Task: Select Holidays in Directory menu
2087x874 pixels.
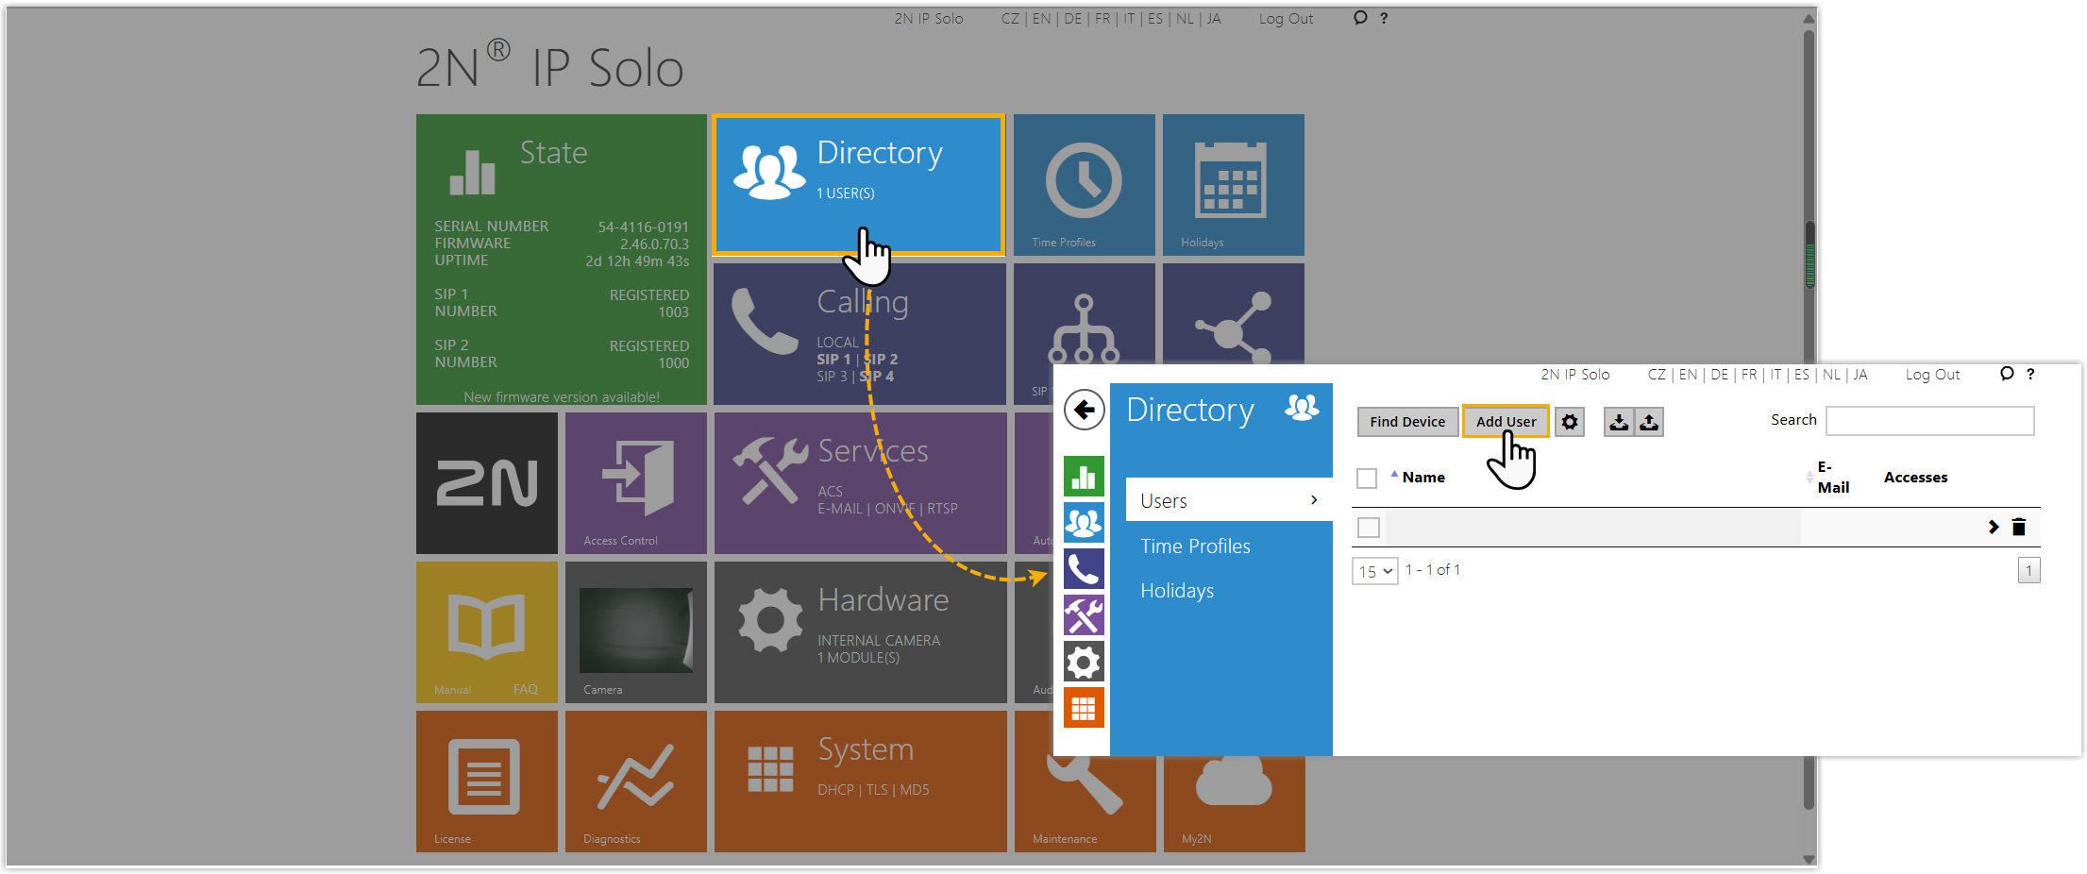Action: (x=1177, y=591)
